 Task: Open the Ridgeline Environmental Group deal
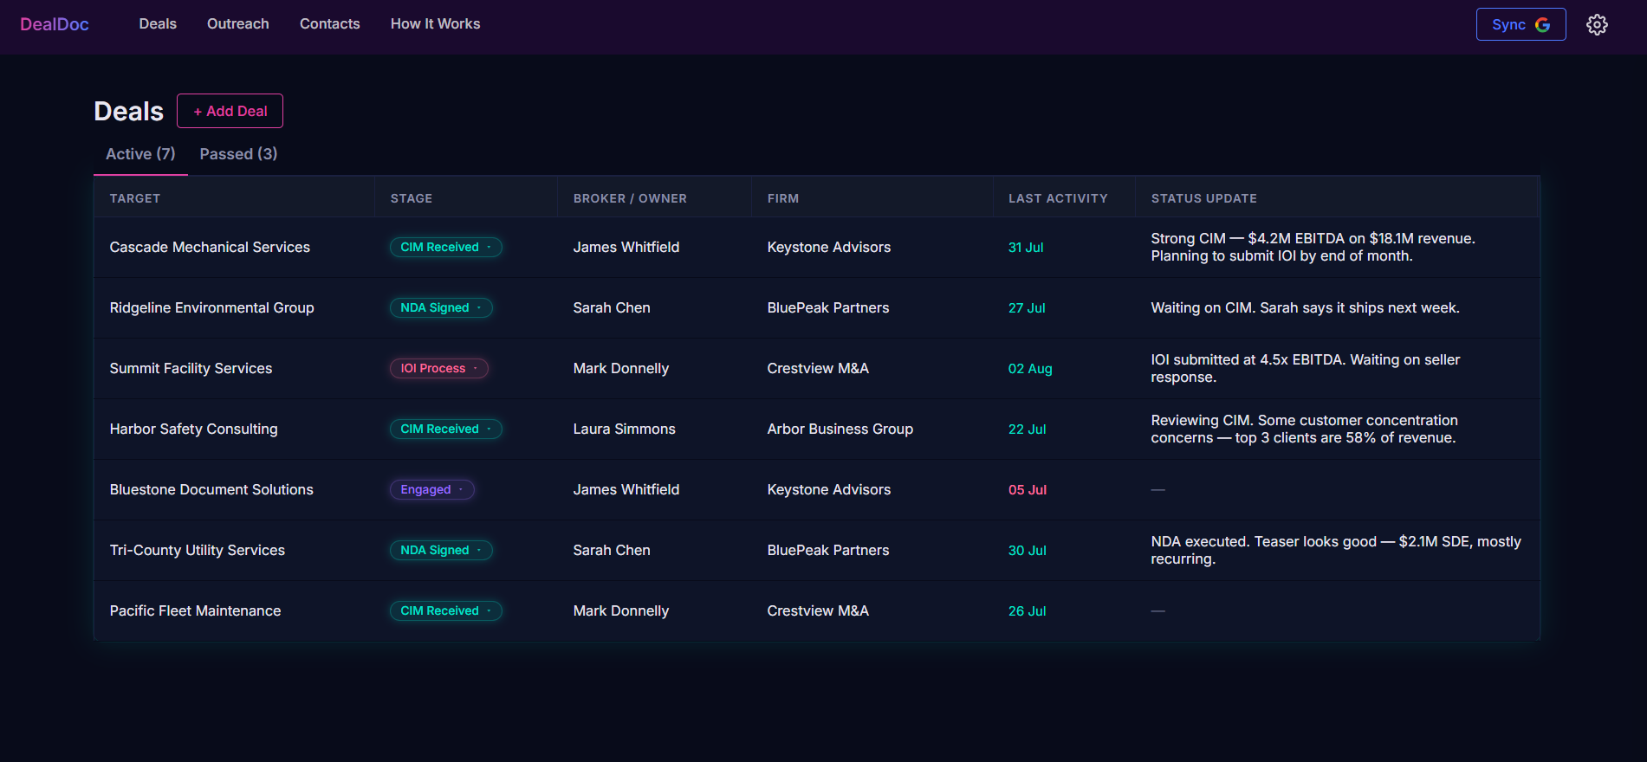pyautogui.click(x=212, y=307)
